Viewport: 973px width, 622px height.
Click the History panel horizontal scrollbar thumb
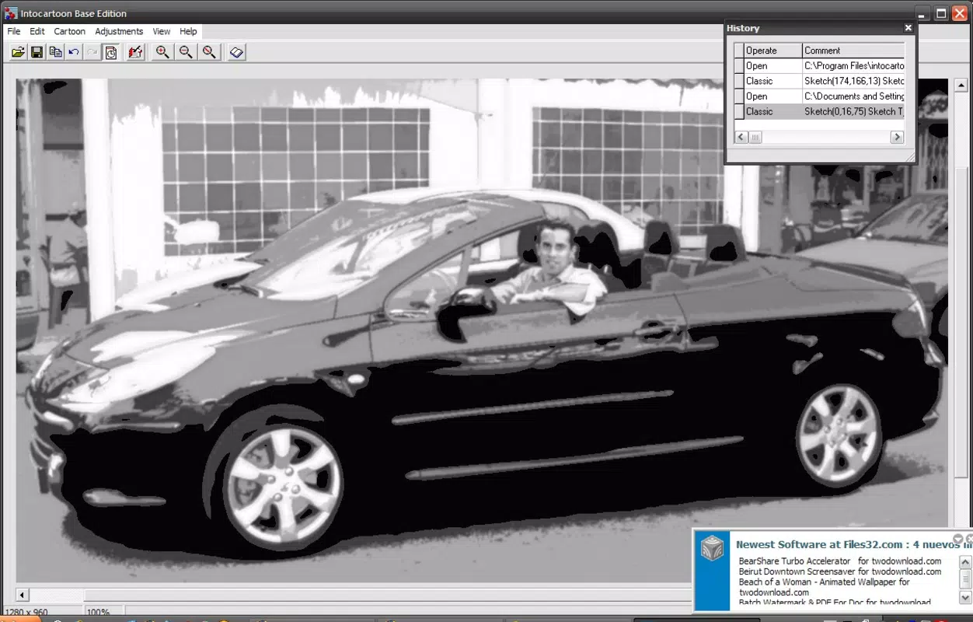tap(755, 137)
